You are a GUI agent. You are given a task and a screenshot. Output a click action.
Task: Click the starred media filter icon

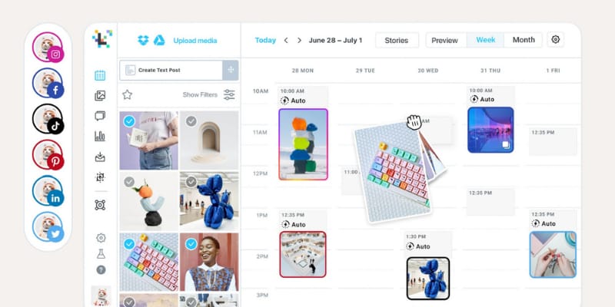[x=127, y=94]
